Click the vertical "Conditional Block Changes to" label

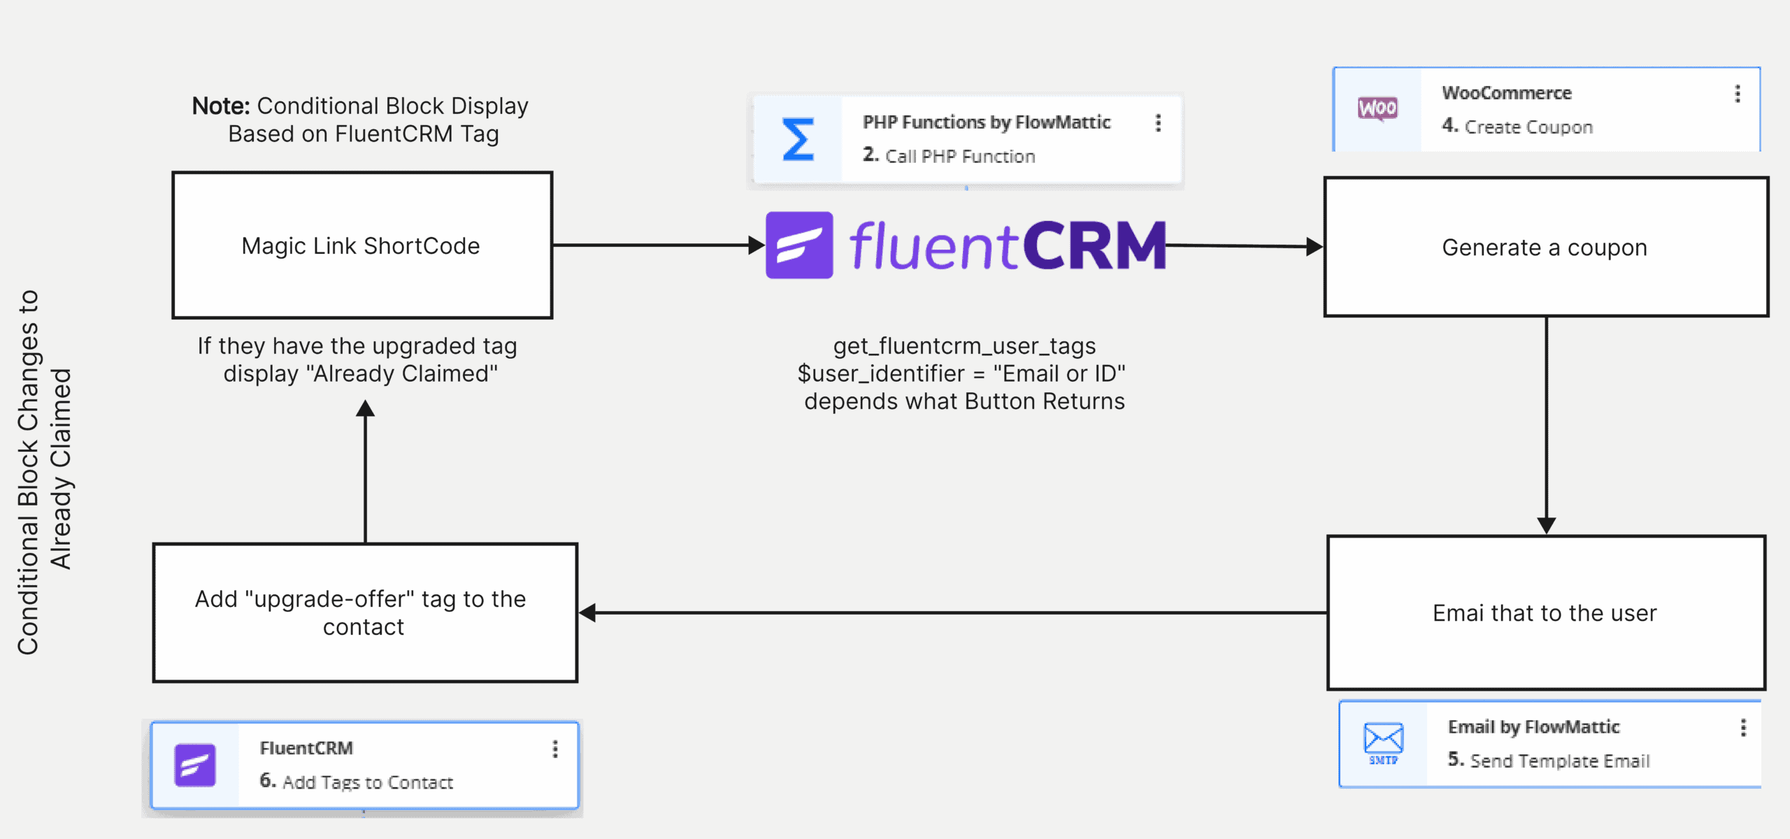point(28,472)
